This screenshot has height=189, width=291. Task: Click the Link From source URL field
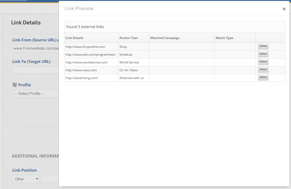35,48
